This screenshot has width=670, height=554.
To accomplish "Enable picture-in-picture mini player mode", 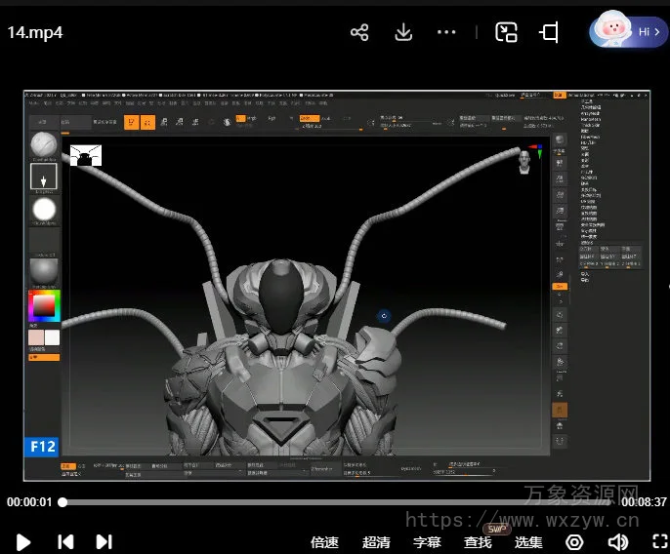I will (x=506, y=32).
